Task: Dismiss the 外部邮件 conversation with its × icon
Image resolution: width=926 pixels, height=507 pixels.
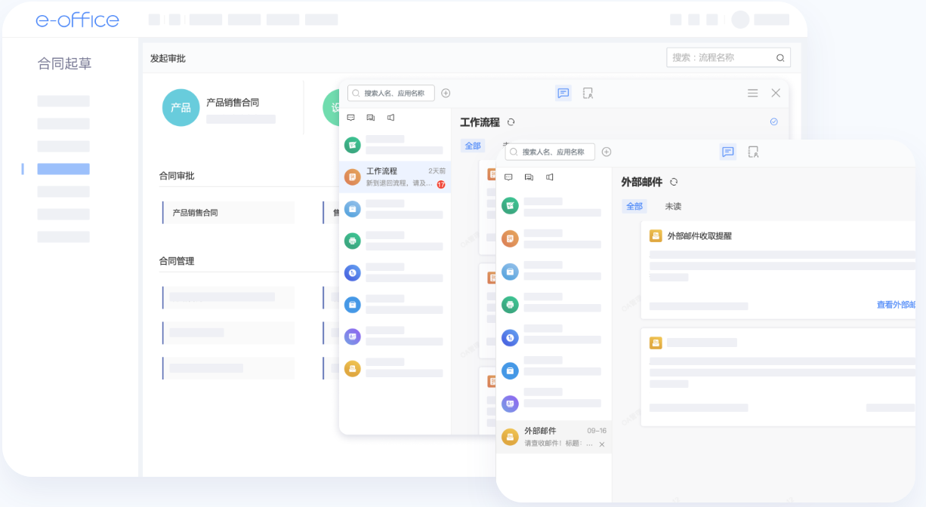Action: 602,444
